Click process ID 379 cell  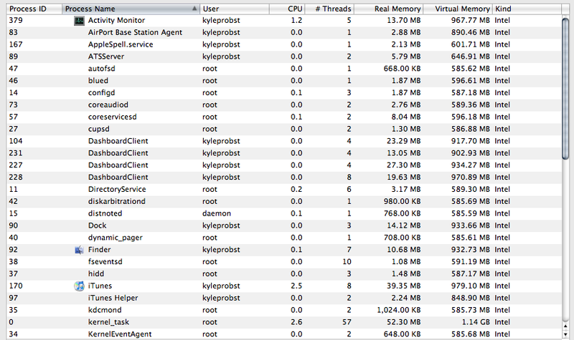coord(16,21)
